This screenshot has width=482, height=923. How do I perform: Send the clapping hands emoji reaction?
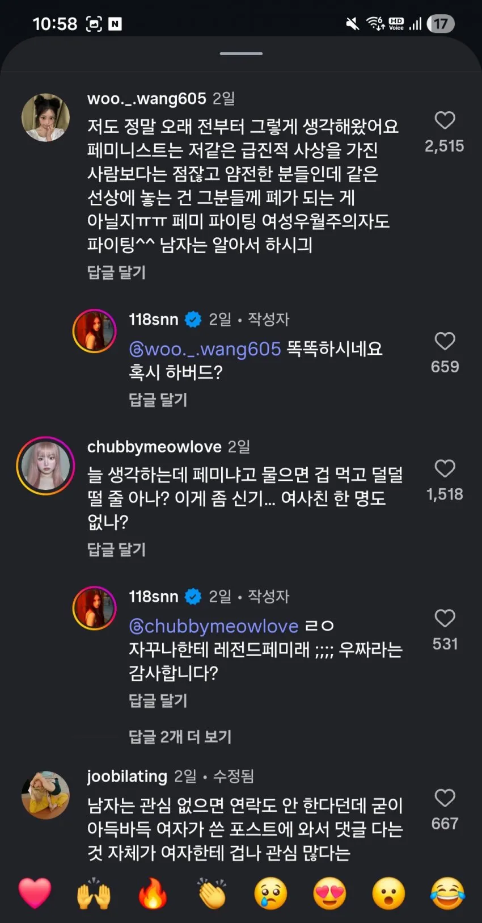pos(212,893)
